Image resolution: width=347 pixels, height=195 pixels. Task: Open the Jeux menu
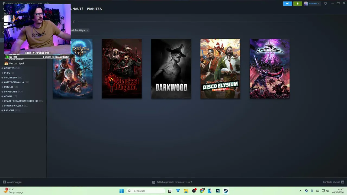point(40,4)
